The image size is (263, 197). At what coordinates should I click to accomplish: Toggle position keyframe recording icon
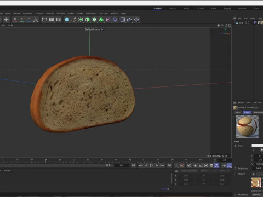pos(195,165)
